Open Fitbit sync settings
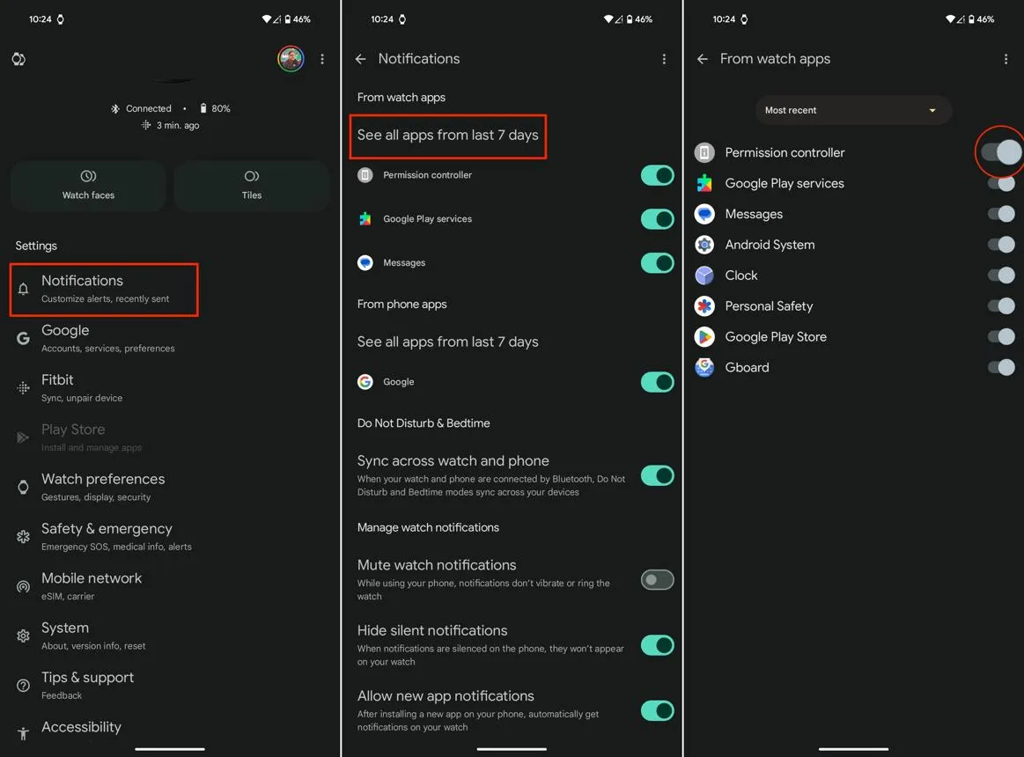Image resolution: width=1024 pixels, height=757 pixels. [x=170, y=388]
